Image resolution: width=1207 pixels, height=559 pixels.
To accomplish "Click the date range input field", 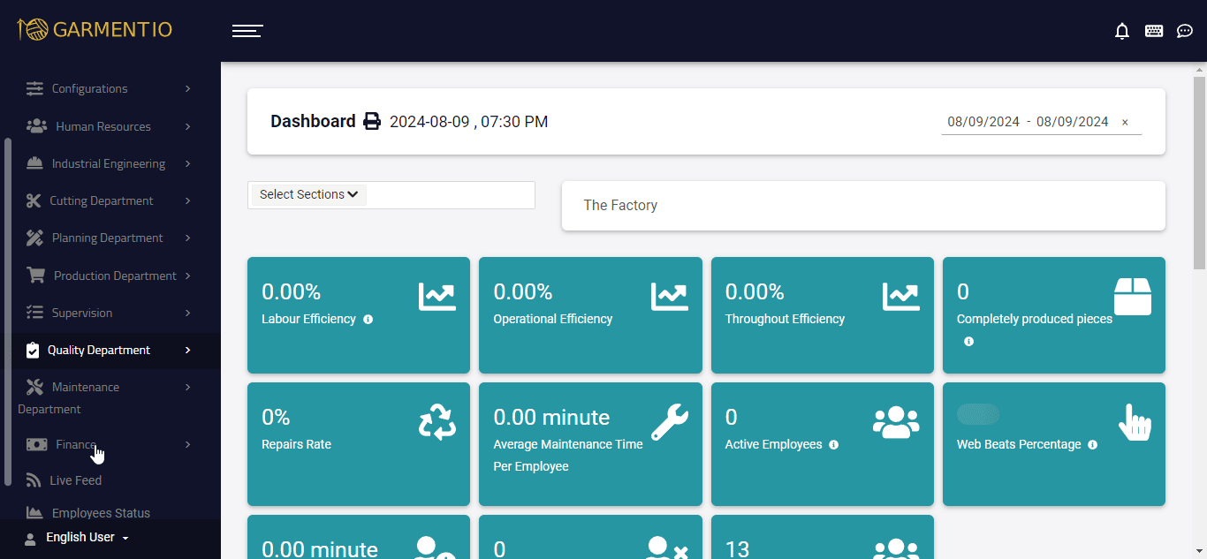I will 1028,123.
